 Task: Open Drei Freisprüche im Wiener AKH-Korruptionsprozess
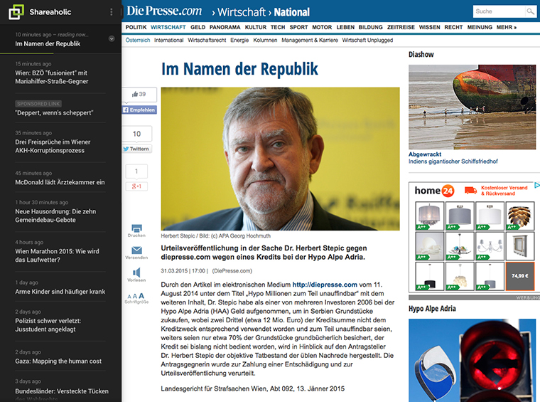(53, 146)
